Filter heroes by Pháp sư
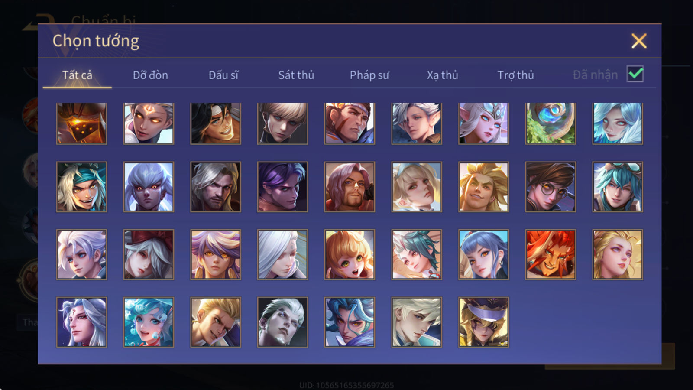 369,75
